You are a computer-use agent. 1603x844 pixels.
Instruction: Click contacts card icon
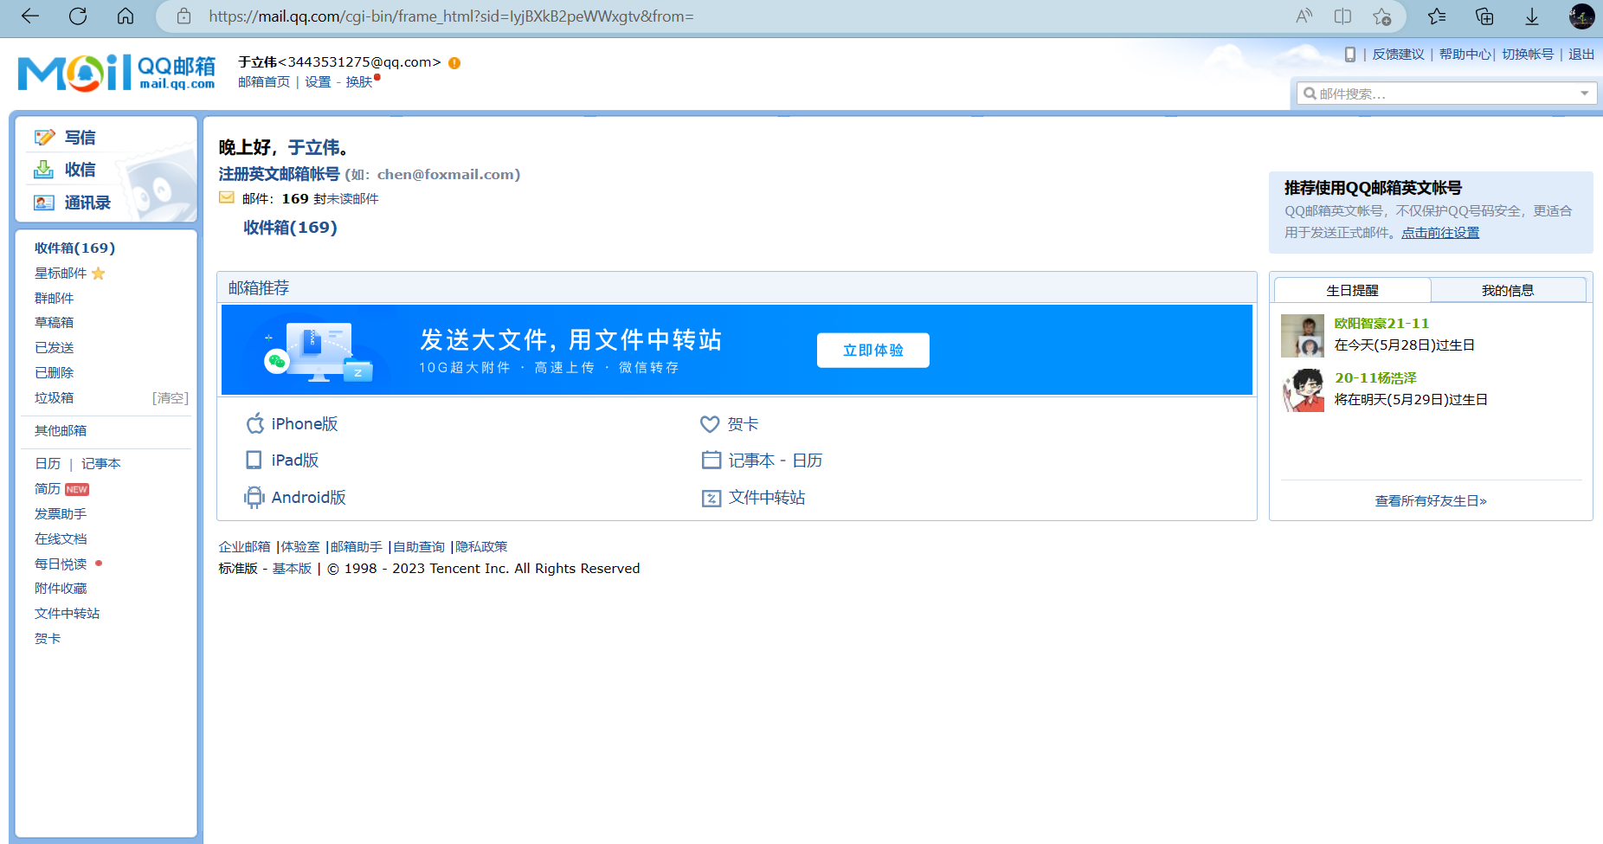pyautogui.click(x=43, y=203)
